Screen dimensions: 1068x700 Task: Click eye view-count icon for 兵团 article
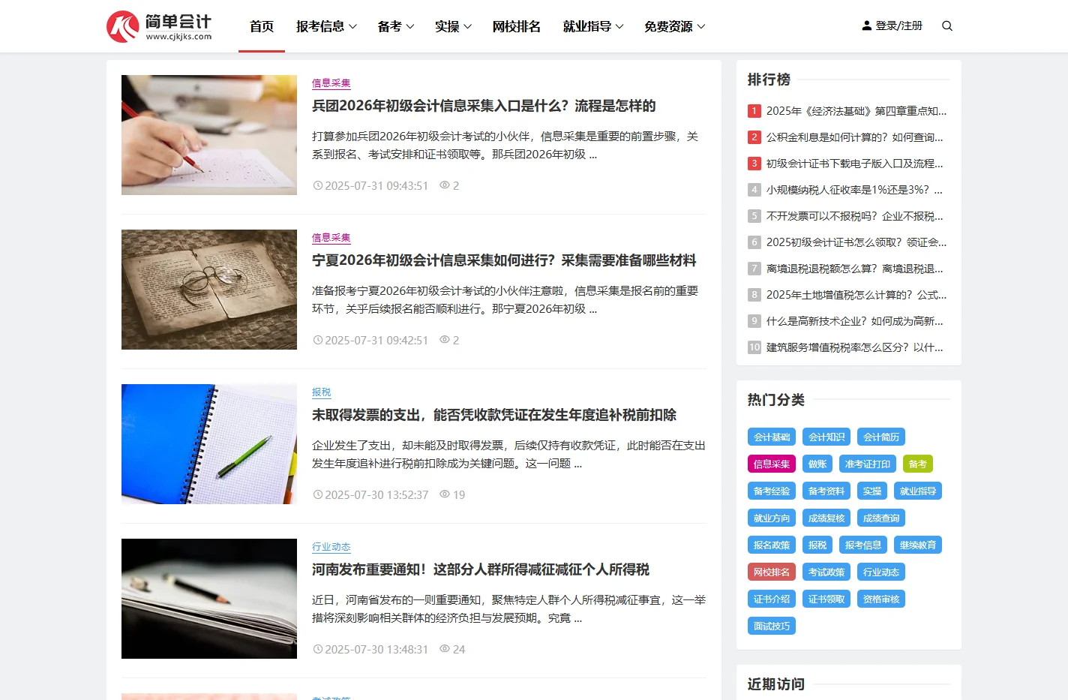(445, 185)
